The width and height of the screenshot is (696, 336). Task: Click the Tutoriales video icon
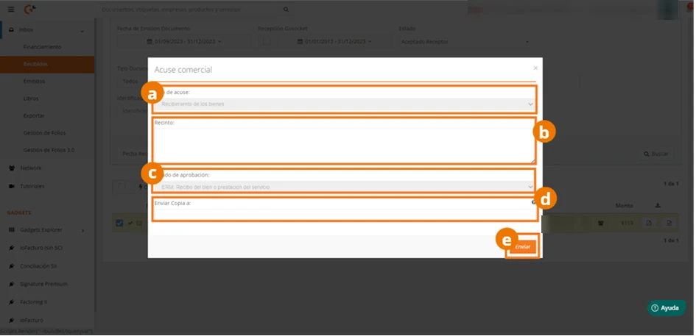click(12, 186)
